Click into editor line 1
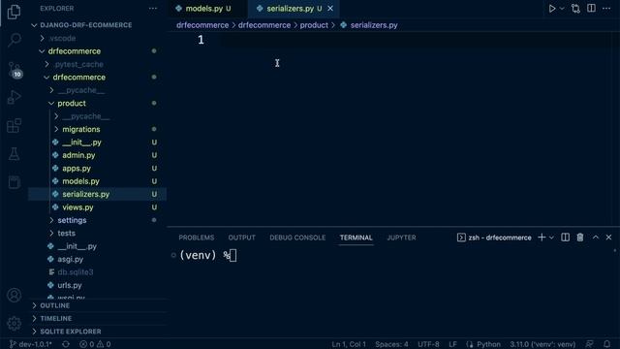 416,40
